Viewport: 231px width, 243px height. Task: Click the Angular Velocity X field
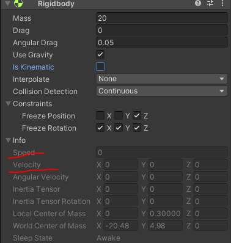[120, 176]
